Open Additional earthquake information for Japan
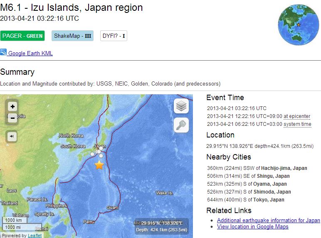 click(268, 220)
